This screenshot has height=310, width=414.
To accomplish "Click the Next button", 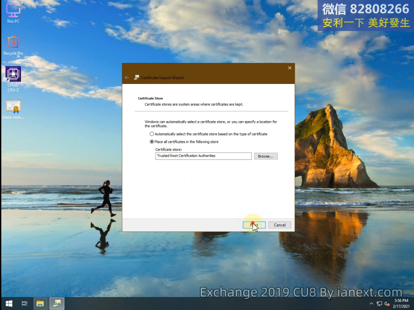I will point(254,225).
